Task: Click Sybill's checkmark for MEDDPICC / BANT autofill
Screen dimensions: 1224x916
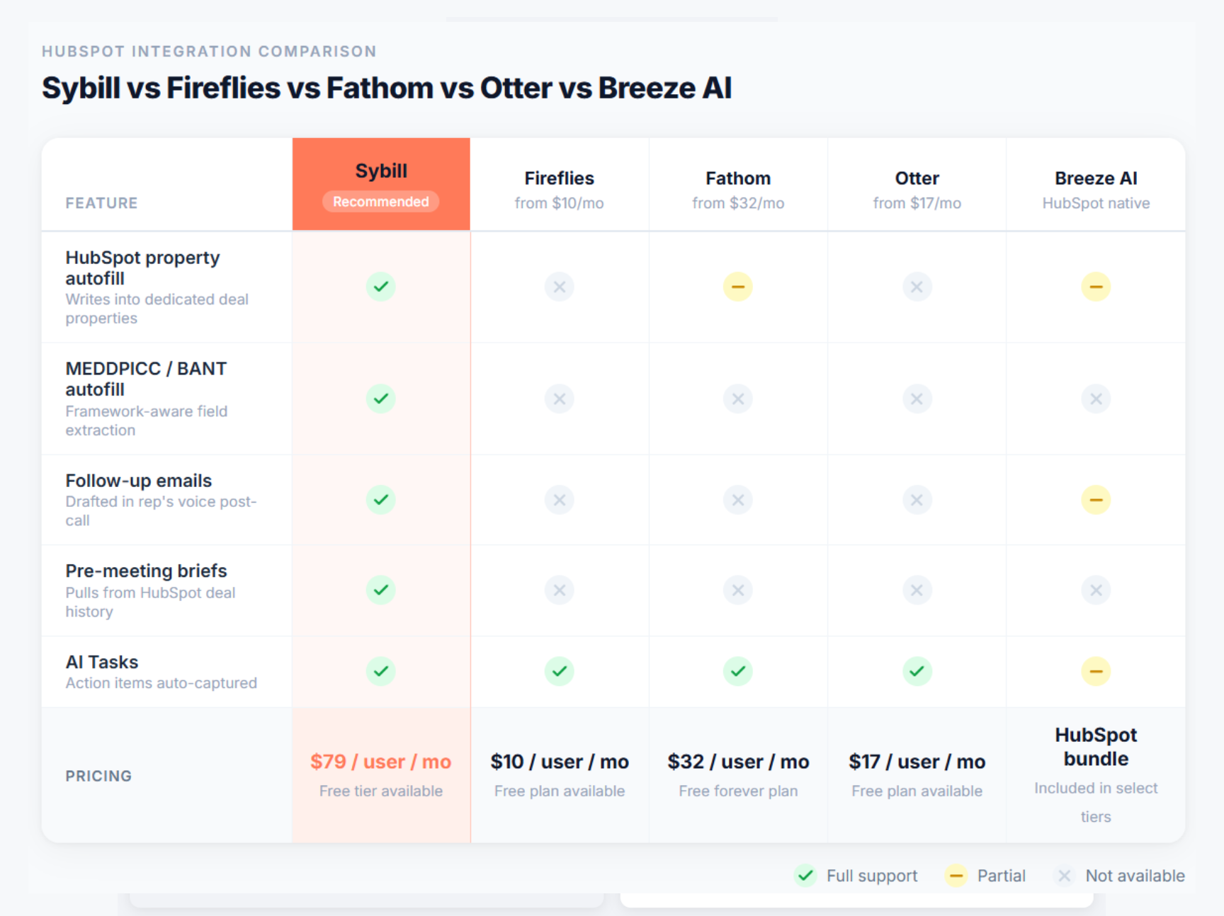Action: (x=381, y=399)
